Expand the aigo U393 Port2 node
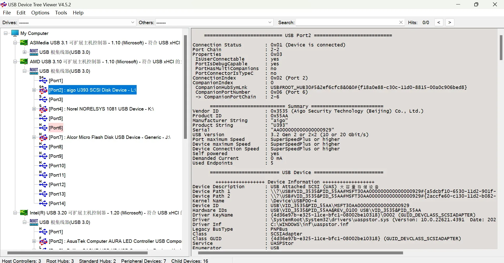 34,90
